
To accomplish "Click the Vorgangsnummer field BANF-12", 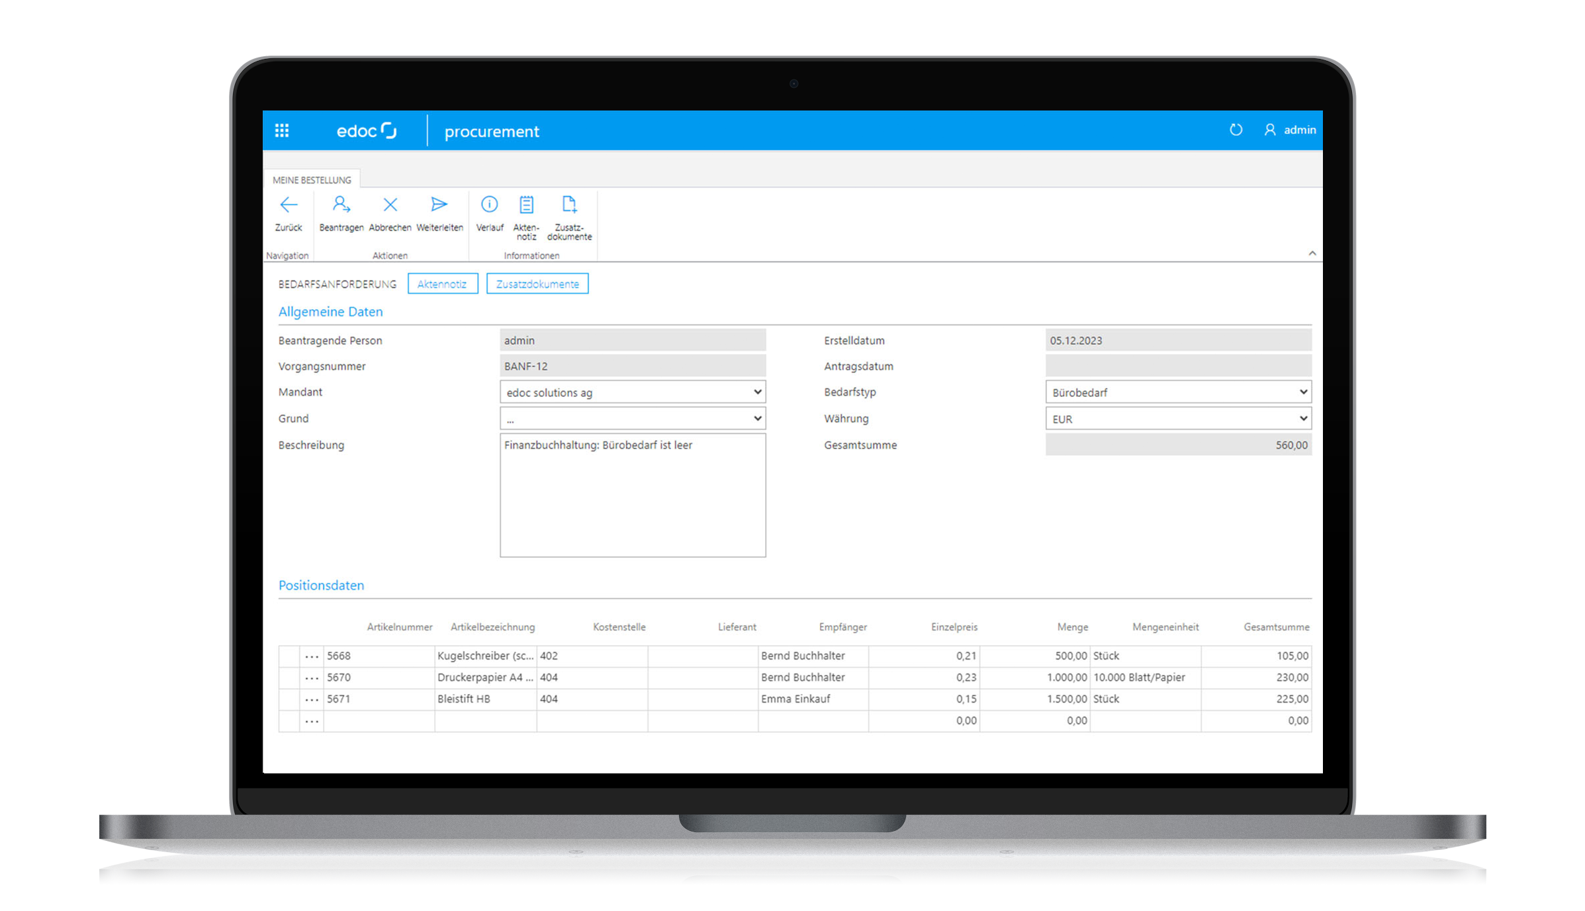I will pyautogui.click(x=633, y=367).
